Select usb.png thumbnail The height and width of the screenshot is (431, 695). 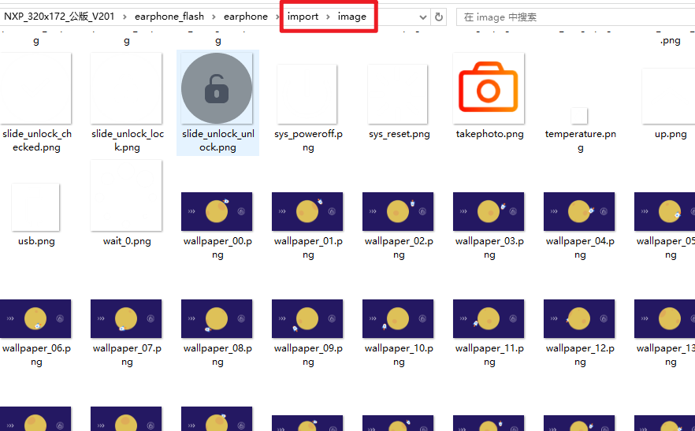pyautogui.click(x=35, y=207)
